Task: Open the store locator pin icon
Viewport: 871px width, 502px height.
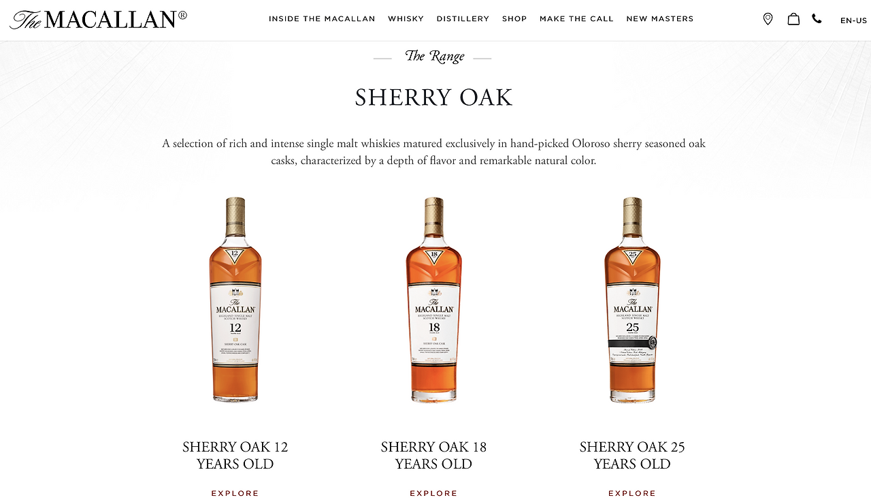Action: point(768,19)
